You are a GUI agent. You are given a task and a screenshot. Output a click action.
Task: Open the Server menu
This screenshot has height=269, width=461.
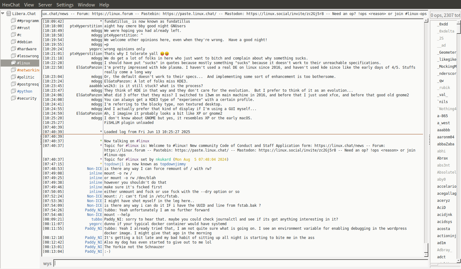tap(45, 5)
